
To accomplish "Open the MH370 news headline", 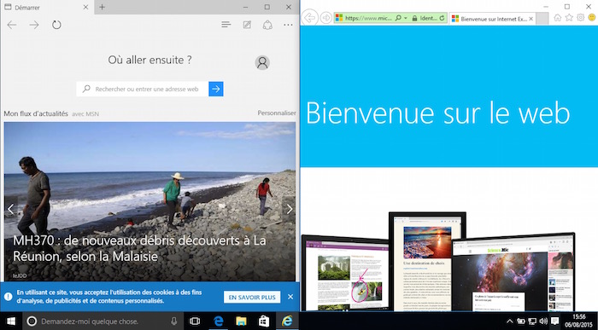I will click(139, 248).
